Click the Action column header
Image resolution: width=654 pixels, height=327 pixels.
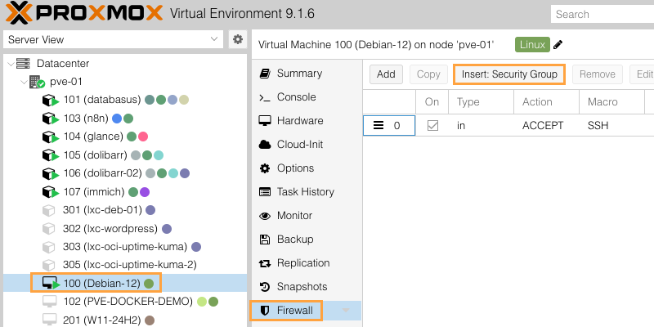click(x=546, y=101)
